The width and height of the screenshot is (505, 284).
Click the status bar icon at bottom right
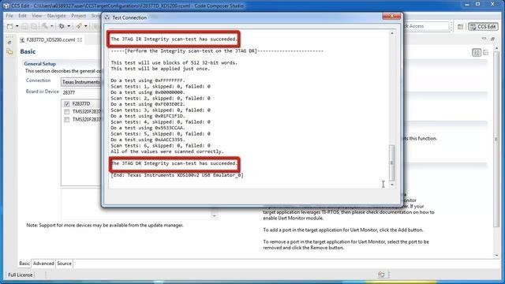click(381, 275)
